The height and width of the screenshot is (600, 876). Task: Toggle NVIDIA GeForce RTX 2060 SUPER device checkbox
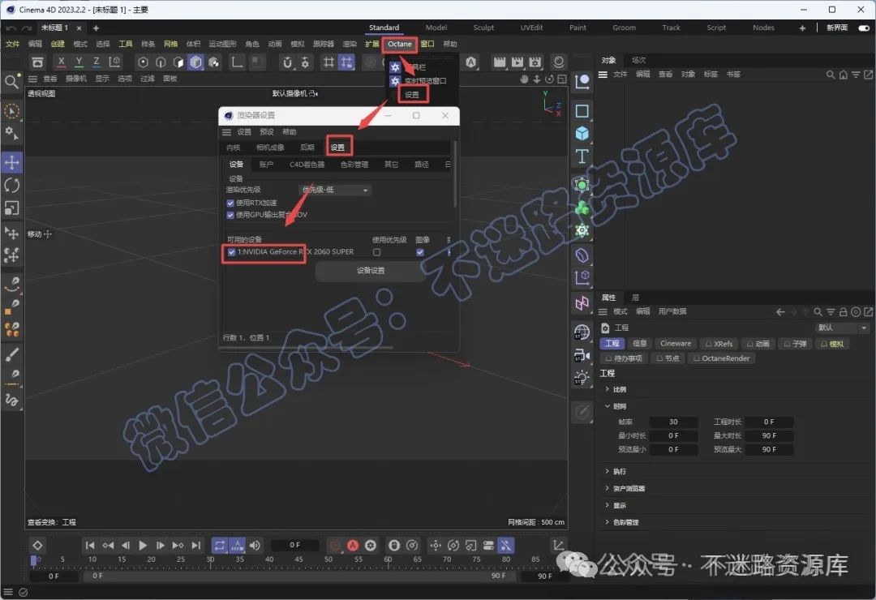click(231, 252)
